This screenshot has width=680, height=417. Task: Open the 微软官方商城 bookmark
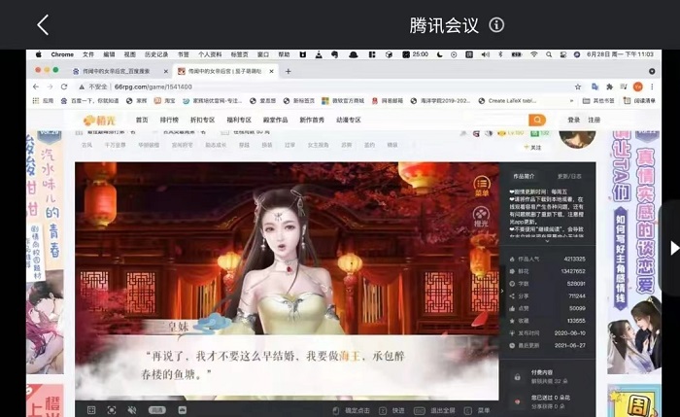pyautogui.click(x=343, y=101)
